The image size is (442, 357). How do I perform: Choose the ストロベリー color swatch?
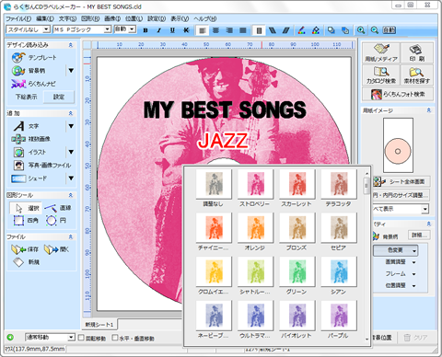(255, 184)
